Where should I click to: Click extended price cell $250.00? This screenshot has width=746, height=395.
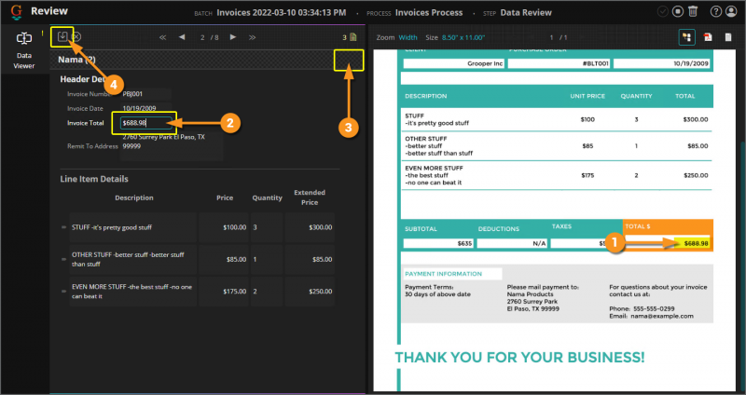click(310, 292)
